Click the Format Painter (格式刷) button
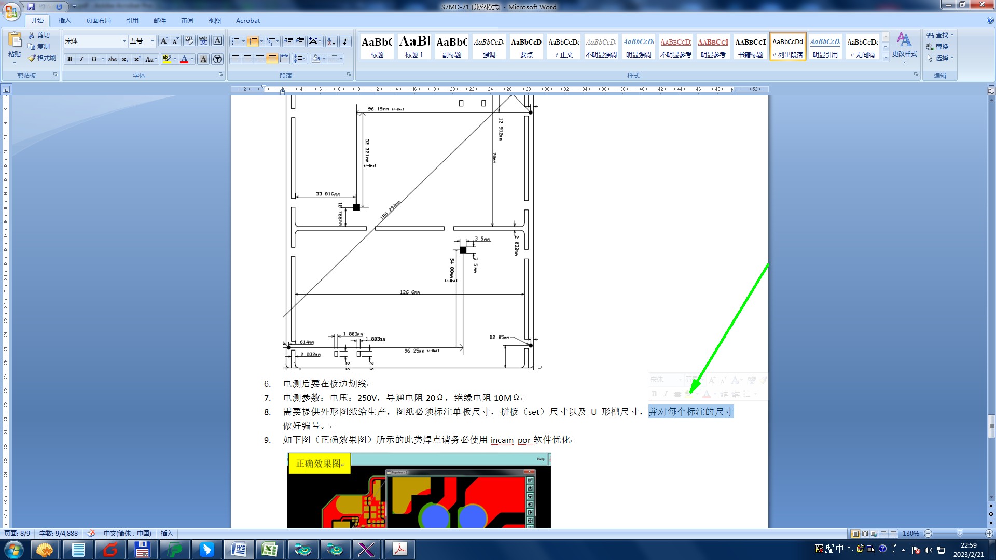 (42, 58)
